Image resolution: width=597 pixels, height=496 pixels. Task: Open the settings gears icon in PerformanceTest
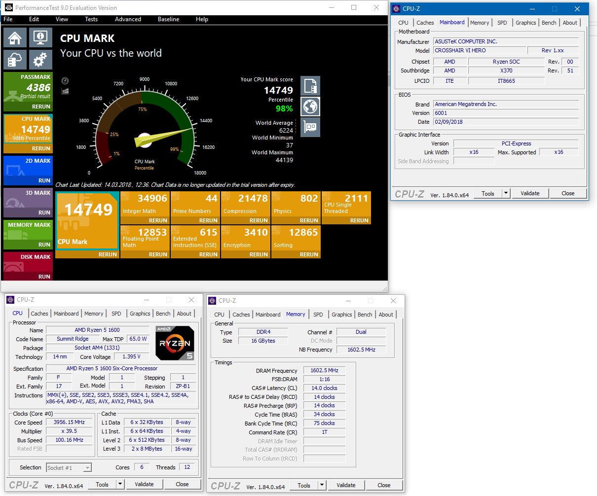40,60
